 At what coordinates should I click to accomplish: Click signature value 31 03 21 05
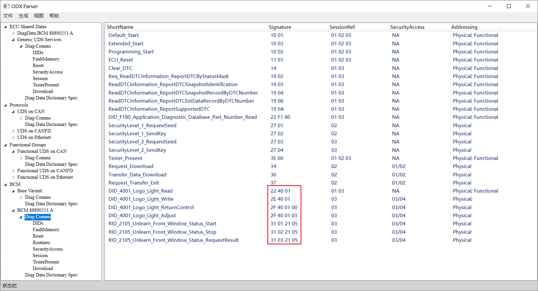click(x=284, y=240)
